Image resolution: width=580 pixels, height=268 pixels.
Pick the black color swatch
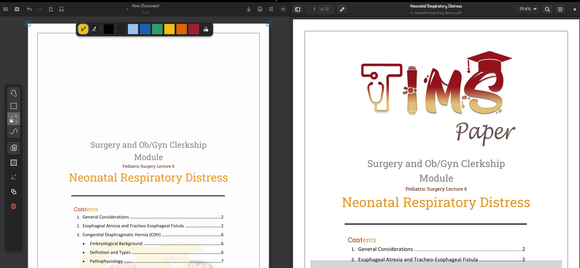coord(109,29)
